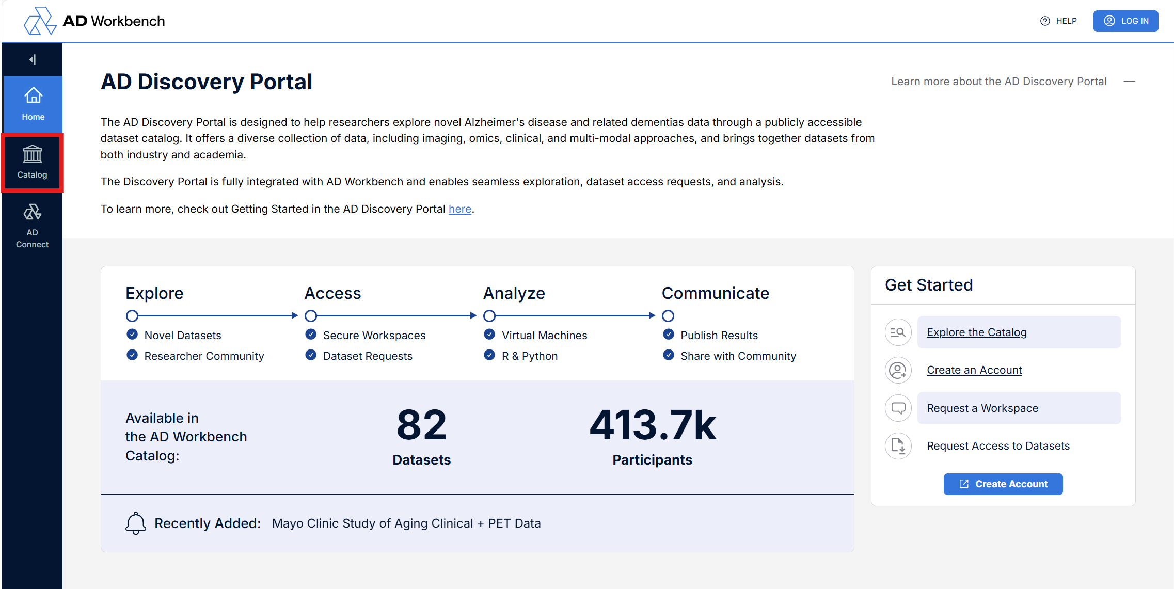The width and height of the screenshot is (1174, 589).
Task: Click the Request Access to Datasets document icon
Action: point(898,446)
